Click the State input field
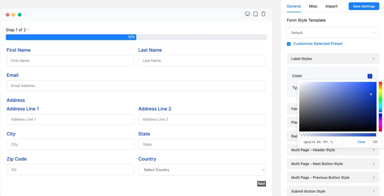The height and width of the screenshot is (196, 384). click(x=202, y=144)
